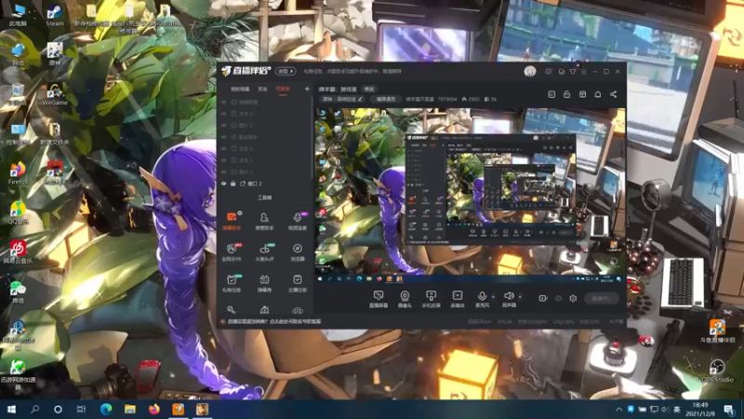
Task: Toggle visibility eye of 文本 2 layer
Action: tap(223, 149)
